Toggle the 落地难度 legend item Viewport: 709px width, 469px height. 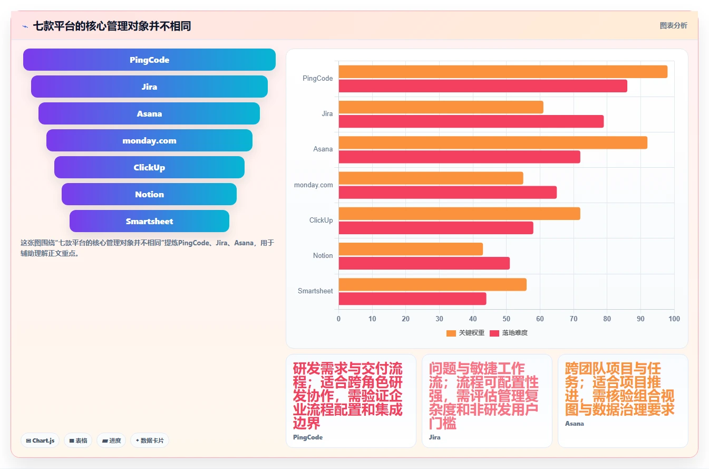click(x=509, y=333)
